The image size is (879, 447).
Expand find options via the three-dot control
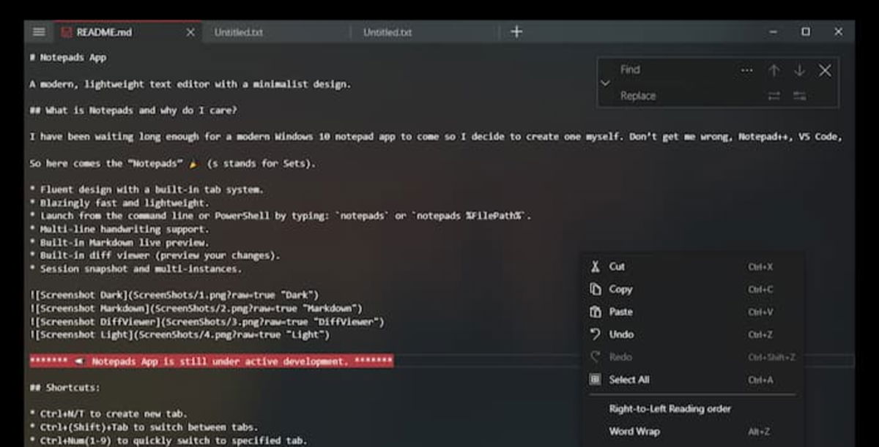[x=746, y=70]
